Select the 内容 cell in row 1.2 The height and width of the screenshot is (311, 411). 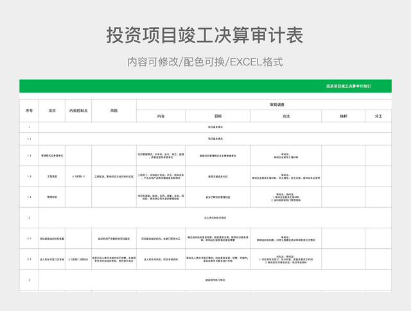coord(161,155)
